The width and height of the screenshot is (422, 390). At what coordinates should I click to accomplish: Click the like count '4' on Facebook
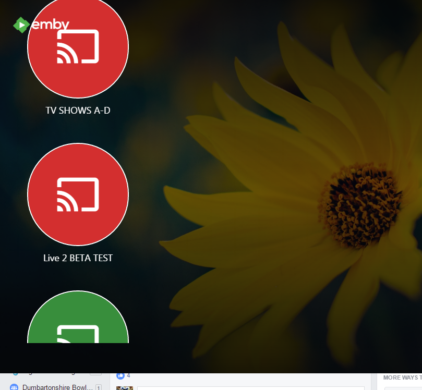(128, 375)
